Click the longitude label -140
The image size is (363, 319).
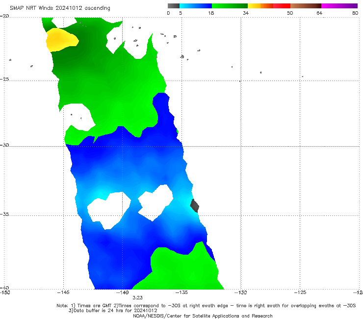click(122, 292)
